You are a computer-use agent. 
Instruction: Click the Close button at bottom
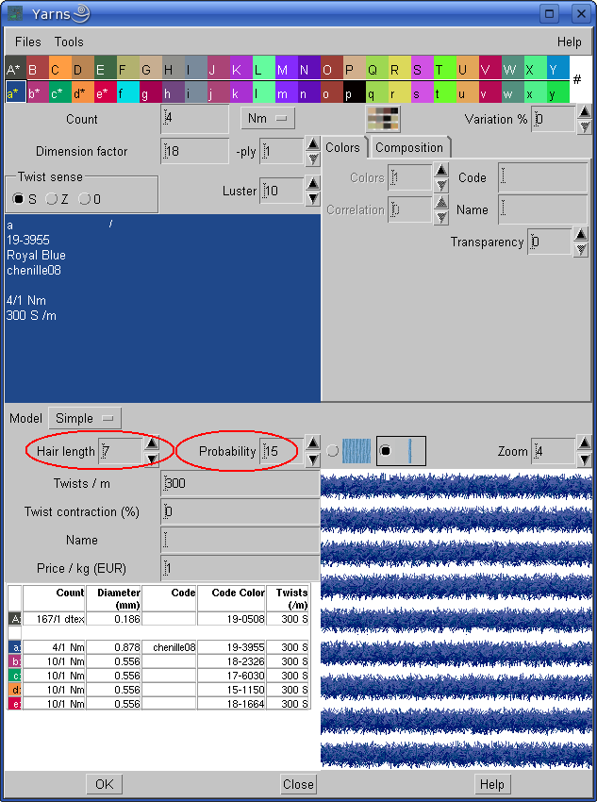click(298, 784)
